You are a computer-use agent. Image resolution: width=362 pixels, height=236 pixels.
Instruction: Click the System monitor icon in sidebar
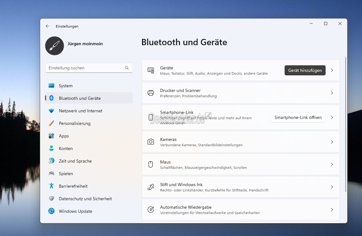[x=51, y=86]
